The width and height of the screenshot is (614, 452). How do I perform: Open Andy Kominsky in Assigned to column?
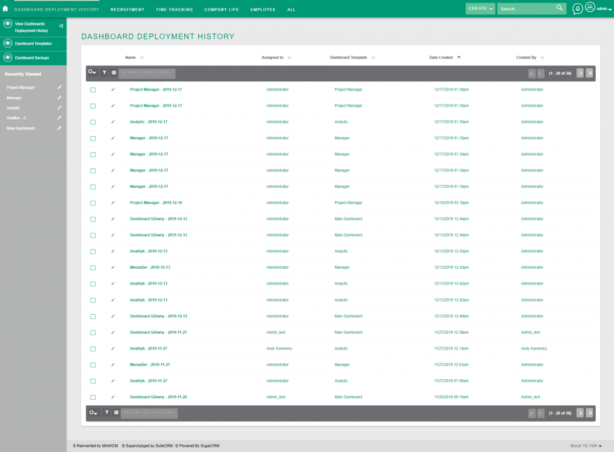279,349
